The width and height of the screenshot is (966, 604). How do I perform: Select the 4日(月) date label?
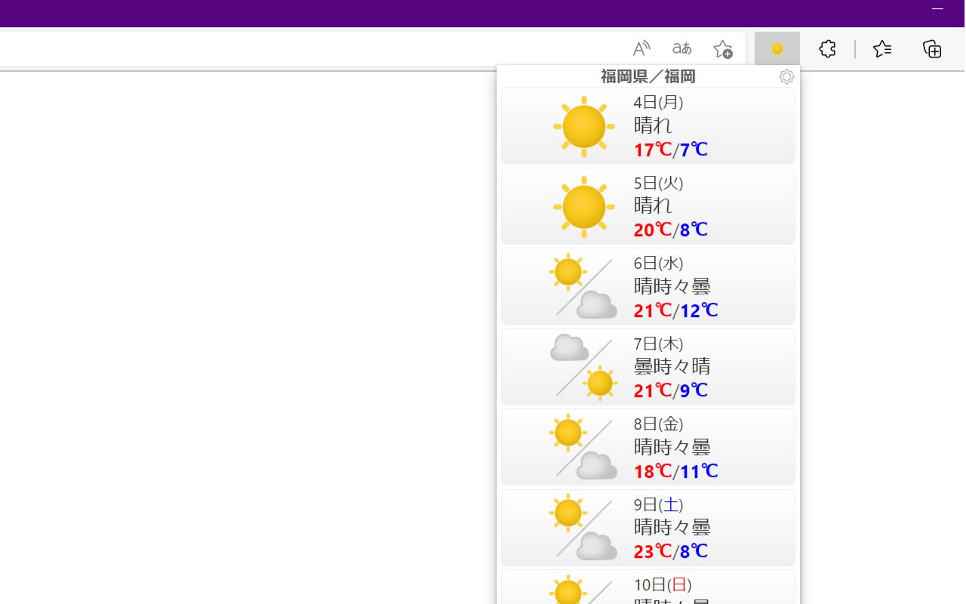point(658,102)
